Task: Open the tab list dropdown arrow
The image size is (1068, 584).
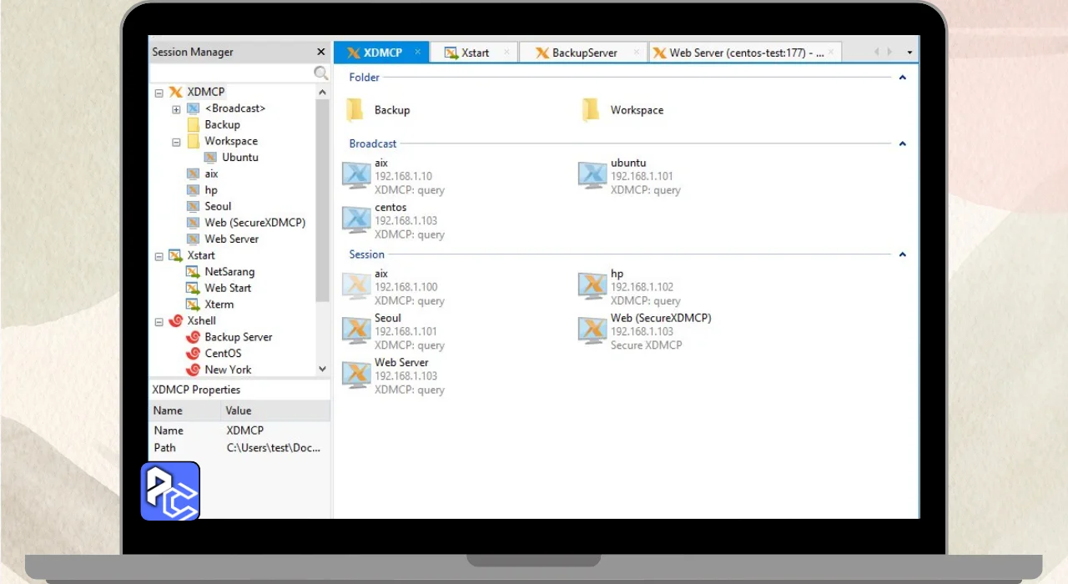Action: point(909,53)
